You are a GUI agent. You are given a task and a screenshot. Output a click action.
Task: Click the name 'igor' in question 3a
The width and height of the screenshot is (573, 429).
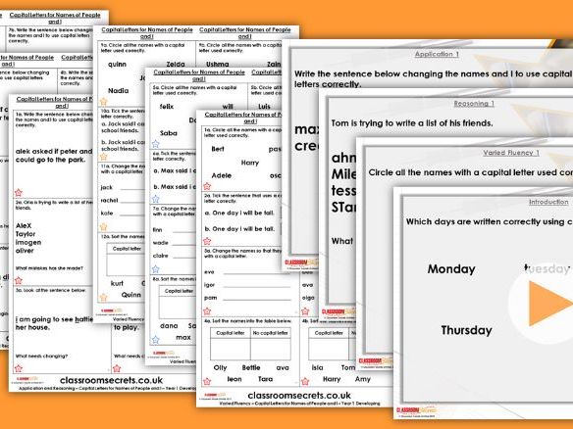pos(209,285)
